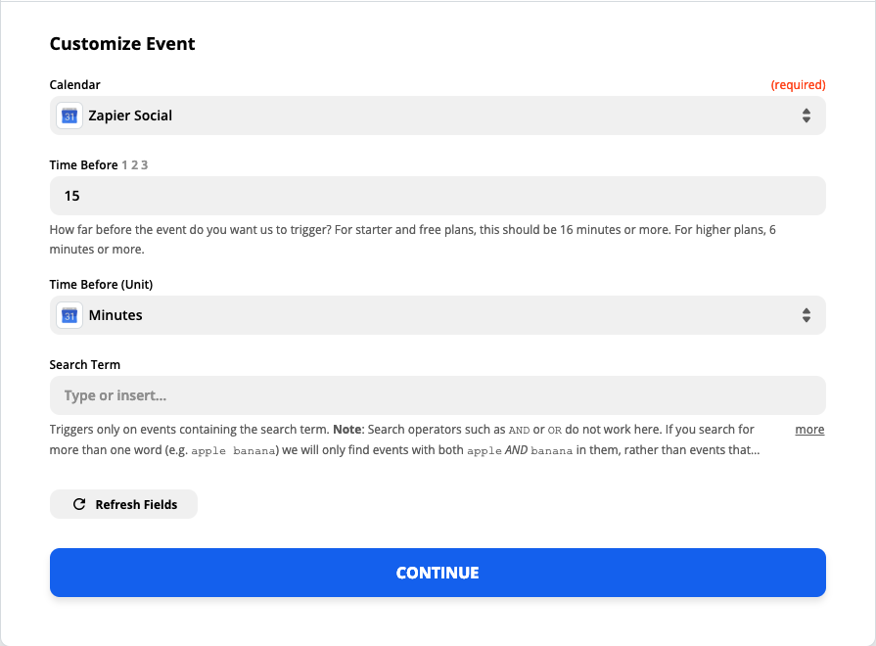Click the help text starting 'How far before the event'
The image size is (876, 646).
412,239
